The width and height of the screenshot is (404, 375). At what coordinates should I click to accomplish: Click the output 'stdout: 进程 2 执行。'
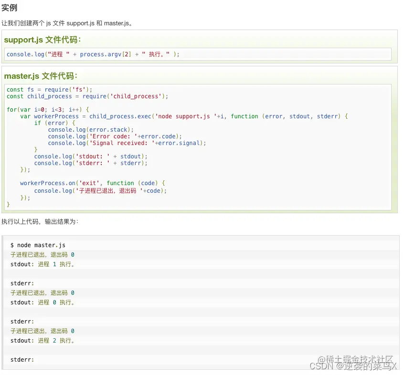(43, 341)
